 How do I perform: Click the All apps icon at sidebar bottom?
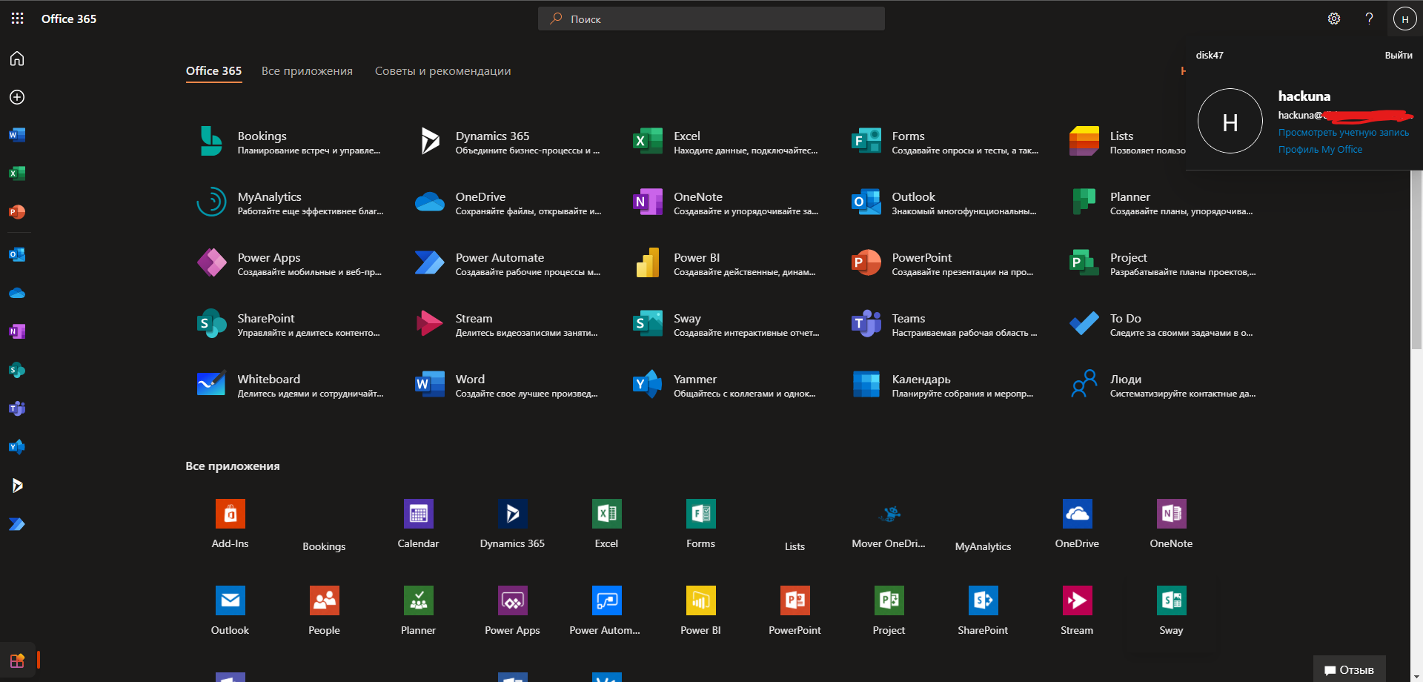pos(17,660)
